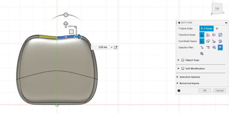This screenshot has height=113, width=229.
Task: Click the Y-axis up arrow manipulator
Action: pyautogui.click(x=66, y=24)
